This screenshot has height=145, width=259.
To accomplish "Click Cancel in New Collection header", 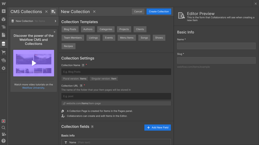I will [x=138, y=12].
